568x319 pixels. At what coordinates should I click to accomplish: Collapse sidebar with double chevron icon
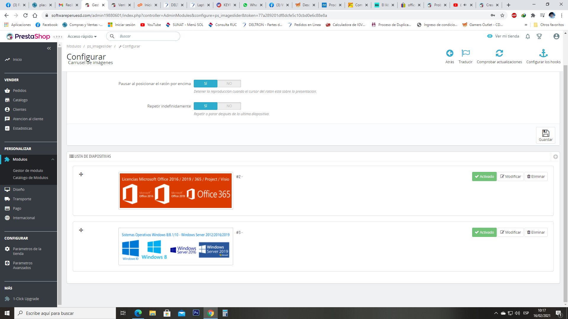[x=49, y=48]
